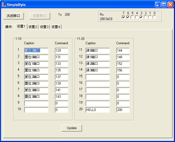The height and width of the screenshot is (142, 175).
Task: Click command field showing 131
Action: click(x=61, y=57)
